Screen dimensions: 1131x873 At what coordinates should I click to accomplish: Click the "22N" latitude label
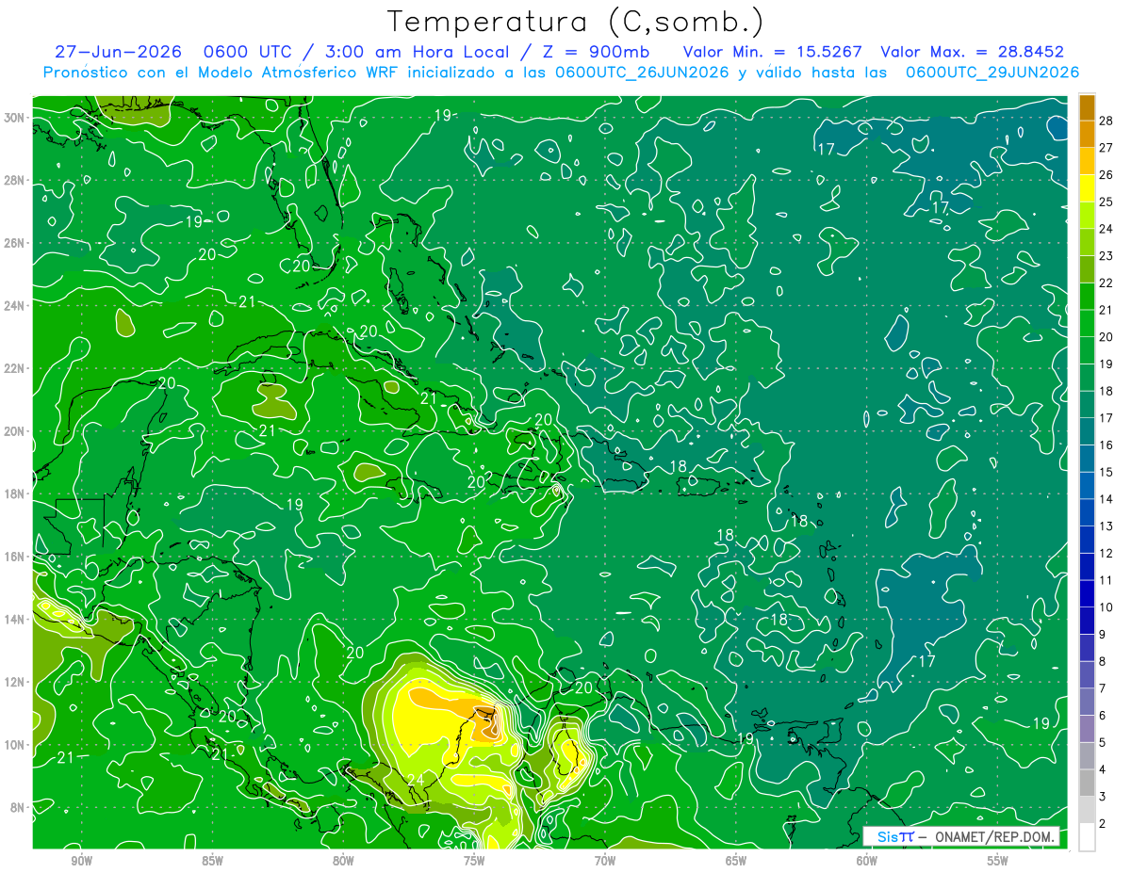tap(15, 368)
